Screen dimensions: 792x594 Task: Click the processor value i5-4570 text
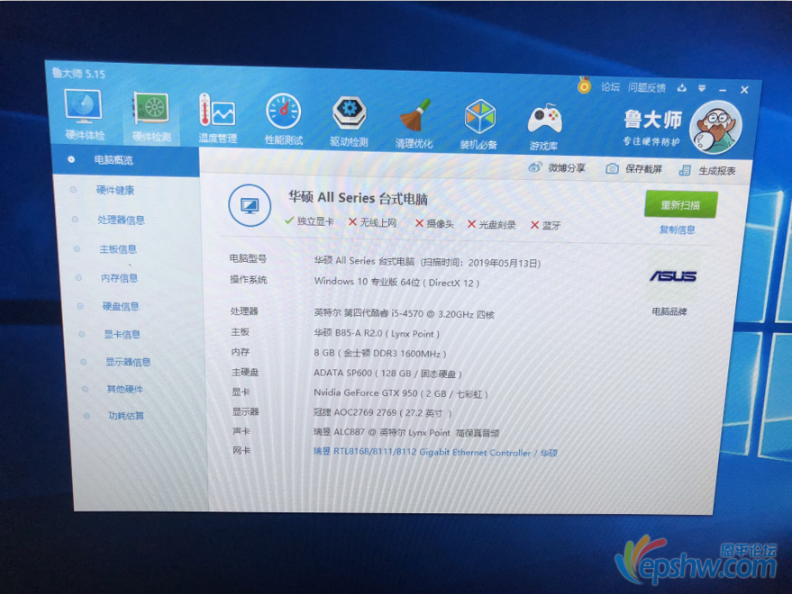[404, 313]
